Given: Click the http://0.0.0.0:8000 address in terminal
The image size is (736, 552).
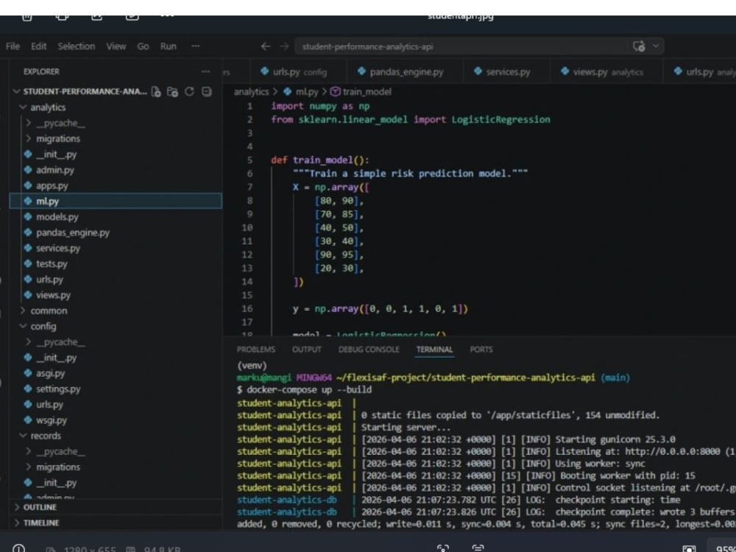Looking at the screenshot, I should tap(672, 452).
